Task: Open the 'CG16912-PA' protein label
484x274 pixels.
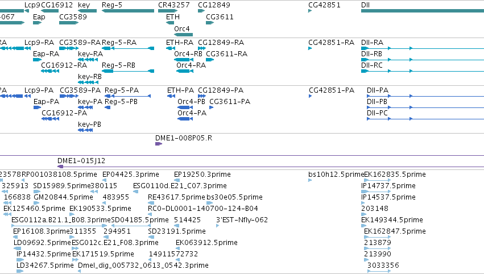Action: pos(64,113)
